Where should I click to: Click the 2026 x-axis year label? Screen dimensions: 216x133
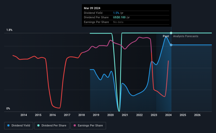pyautogui.click(x=197, y=115)
